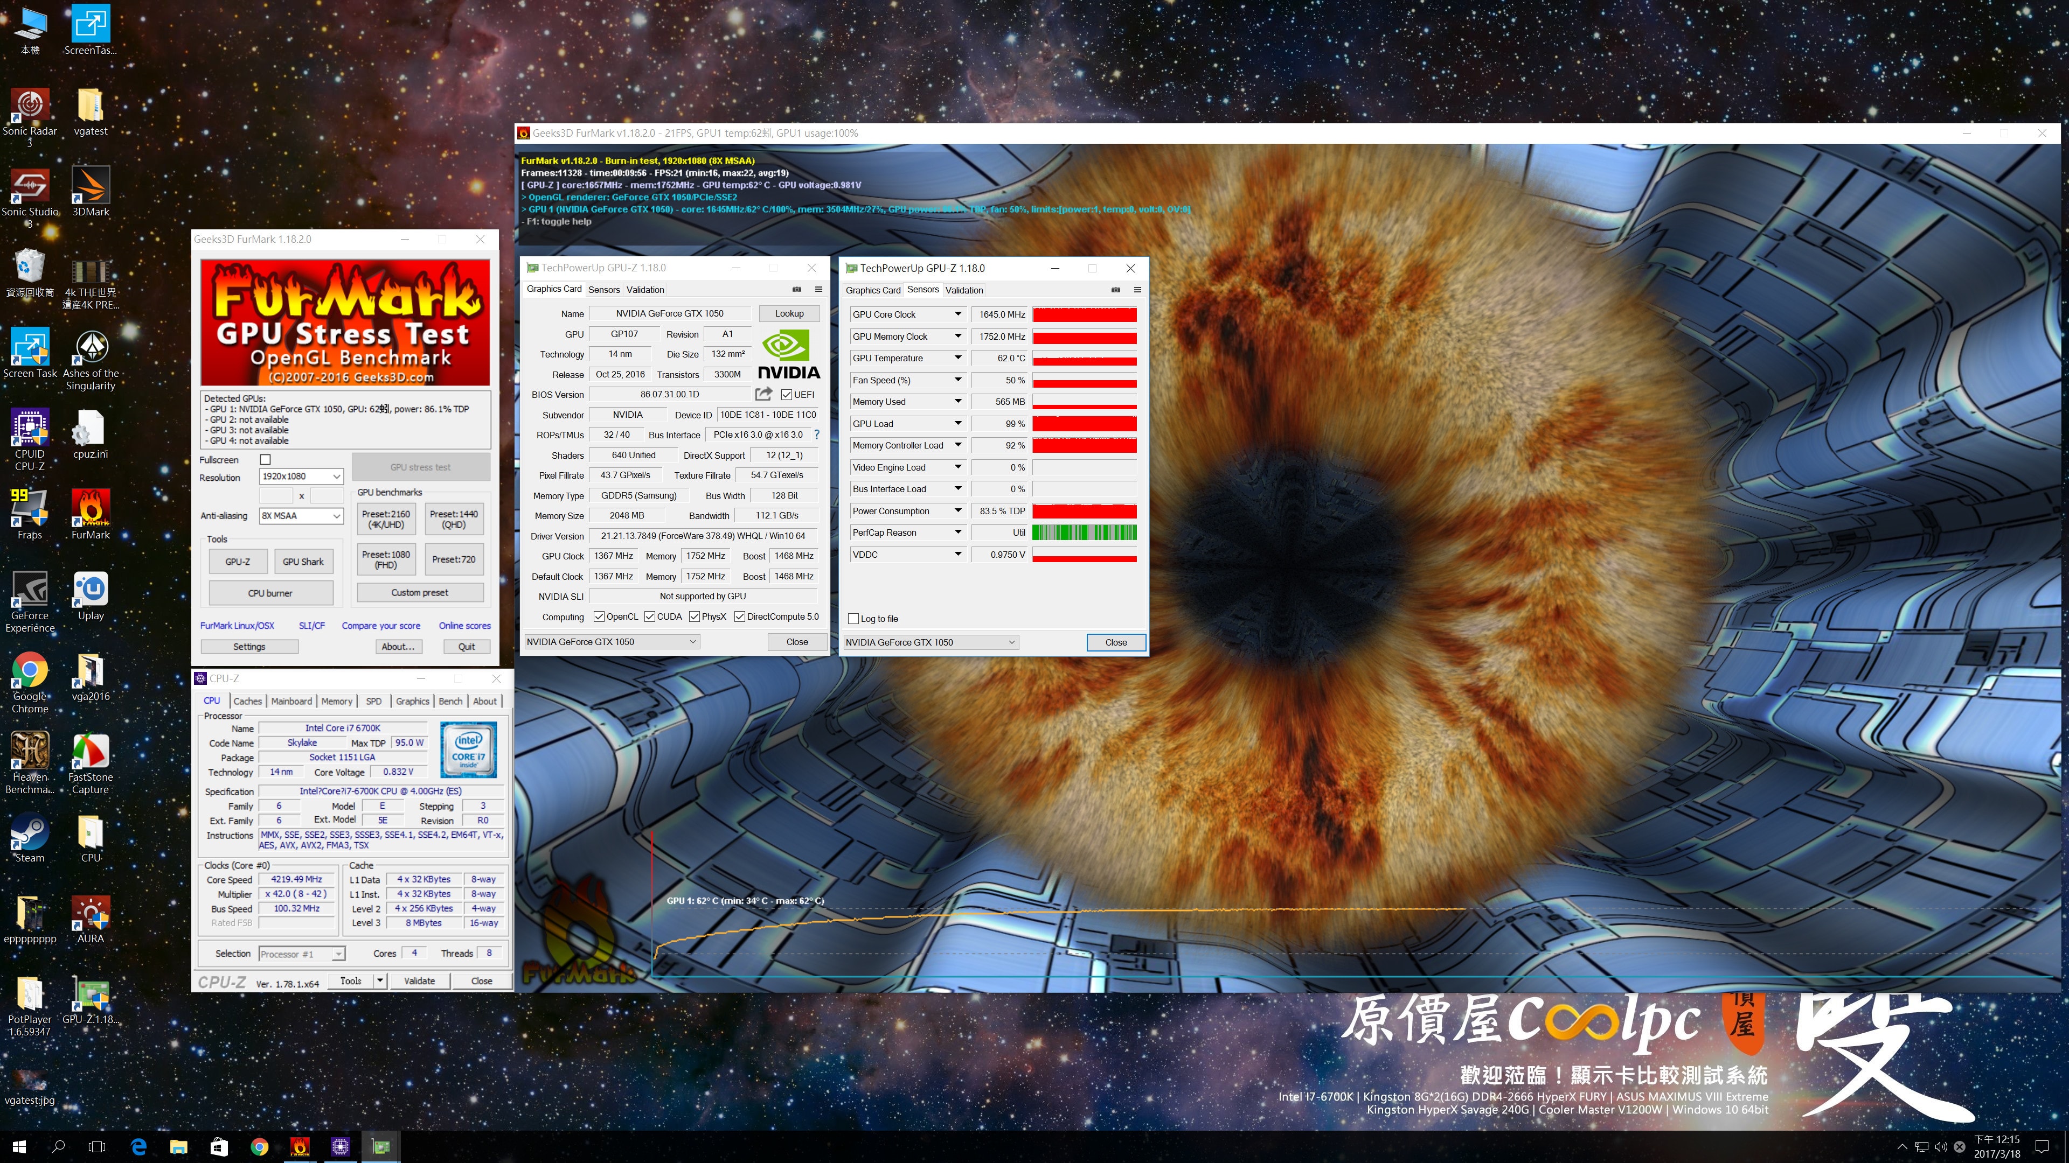This screenshot has width=2069, height=1163.
Task: Expand the Fan Speed (%) sensor dropdown
Action: 957,380
